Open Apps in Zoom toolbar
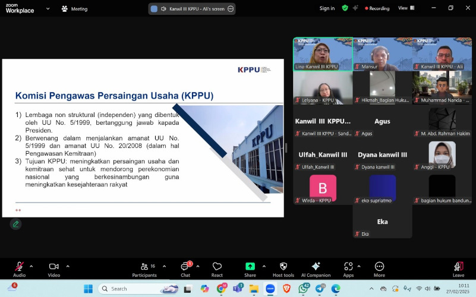 [348, 270]
